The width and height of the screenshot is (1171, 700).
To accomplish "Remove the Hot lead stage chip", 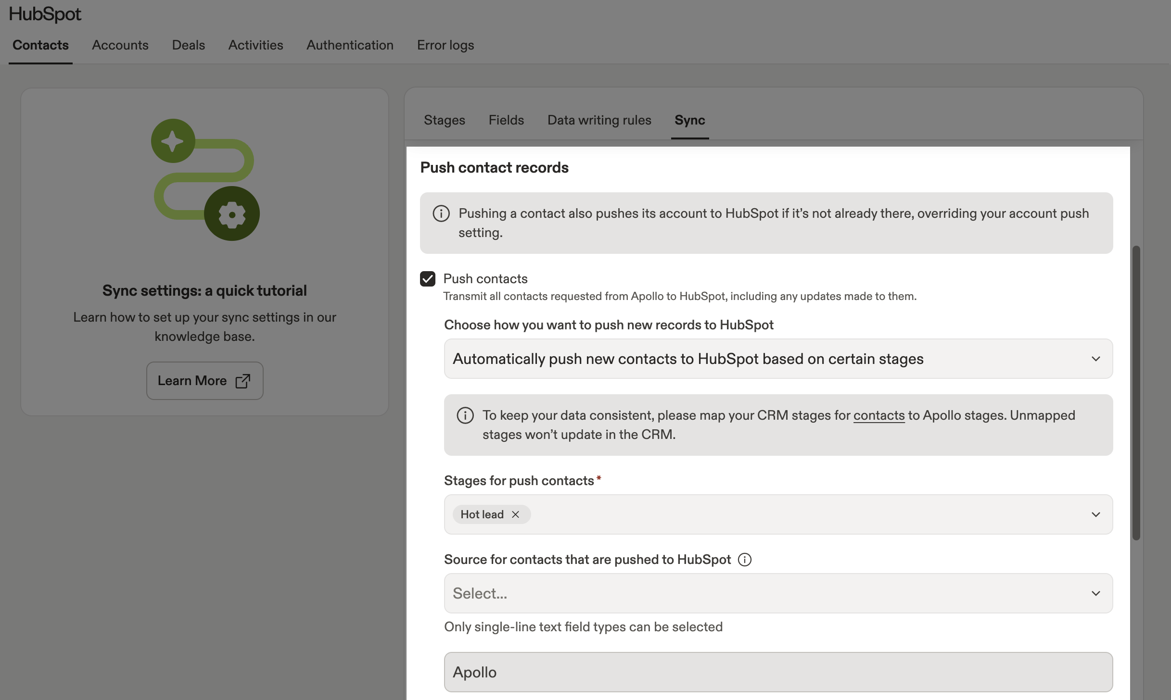I will click(515, 514).
